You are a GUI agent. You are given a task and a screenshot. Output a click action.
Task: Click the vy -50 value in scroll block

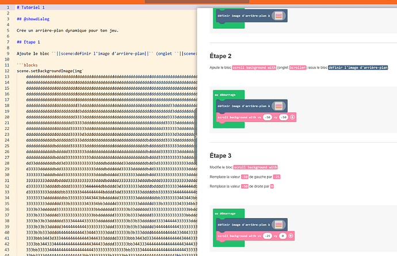pos(284,117)
